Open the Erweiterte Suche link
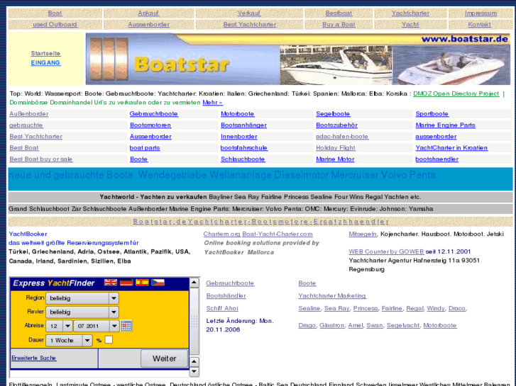This screenshot has height=386, width=516. tap(34, 358)
